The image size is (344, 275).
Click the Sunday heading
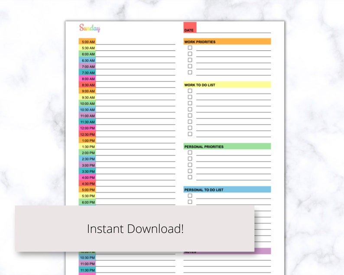coord(90,28)
